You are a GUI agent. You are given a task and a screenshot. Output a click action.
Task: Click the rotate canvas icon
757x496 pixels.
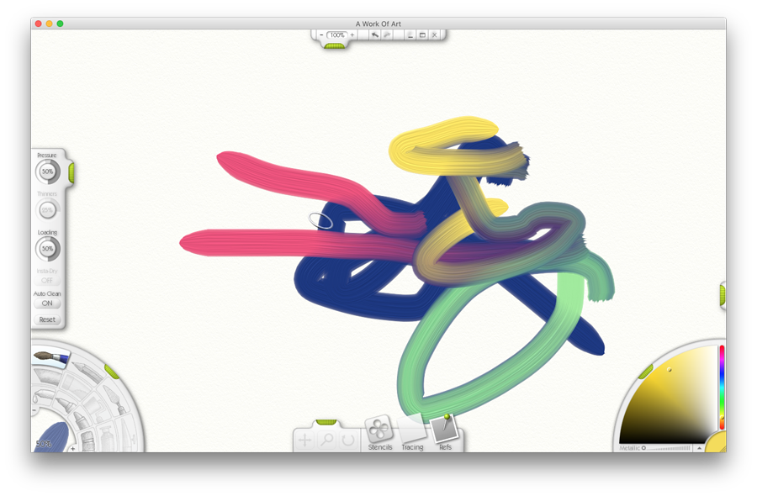pos(348,440)
